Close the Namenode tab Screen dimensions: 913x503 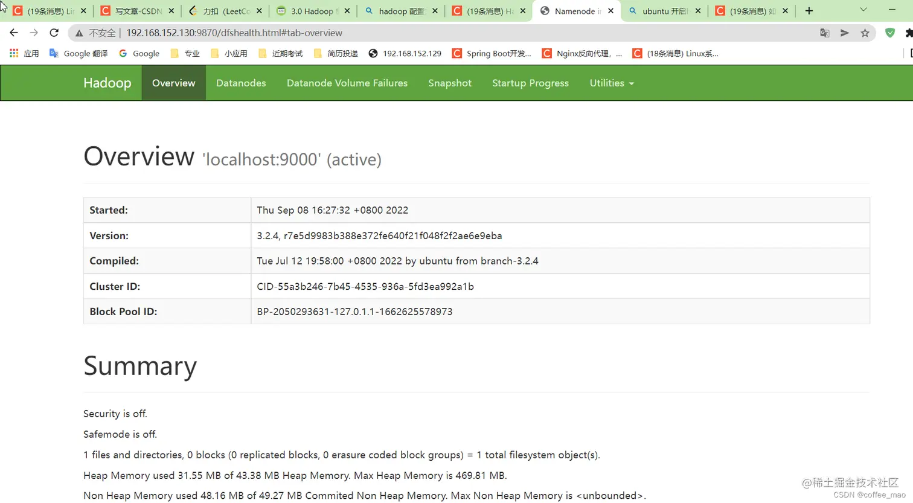[611, 11]
